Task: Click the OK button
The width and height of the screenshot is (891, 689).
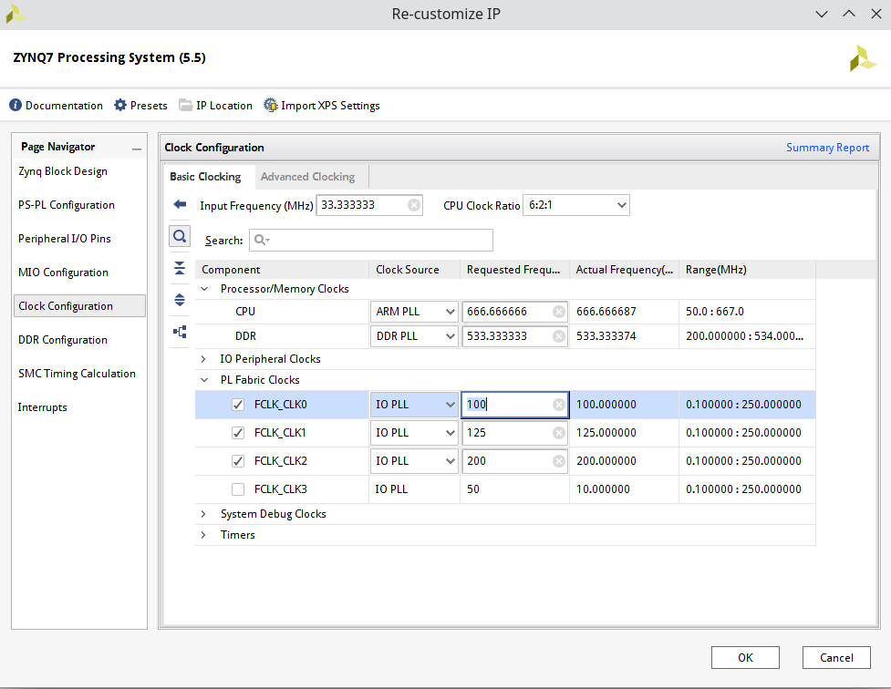Action: [x=745, y=658]
